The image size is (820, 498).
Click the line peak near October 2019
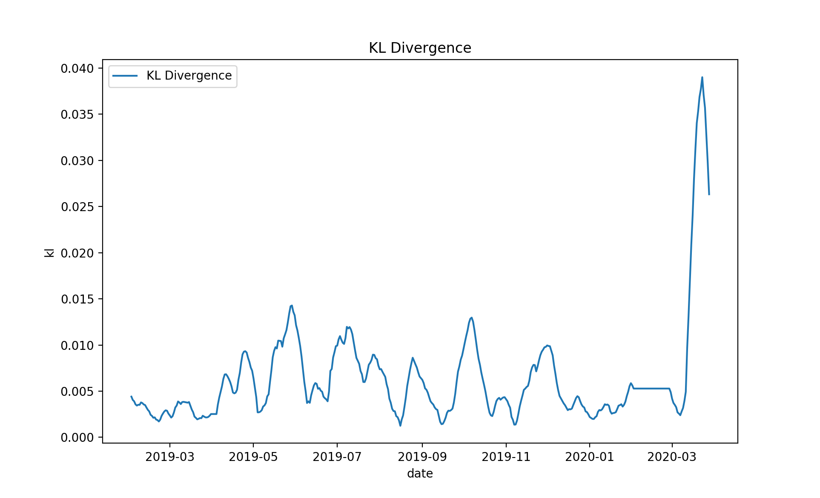click(x=471, y=318)
